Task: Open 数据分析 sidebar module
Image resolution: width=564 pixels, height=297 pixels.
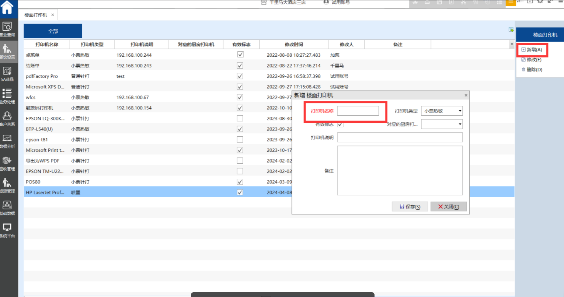Action: 7,141
